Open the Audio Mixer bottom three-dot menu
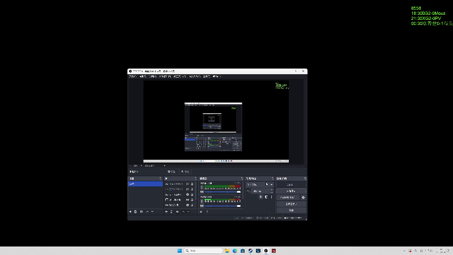 [207, 211]
